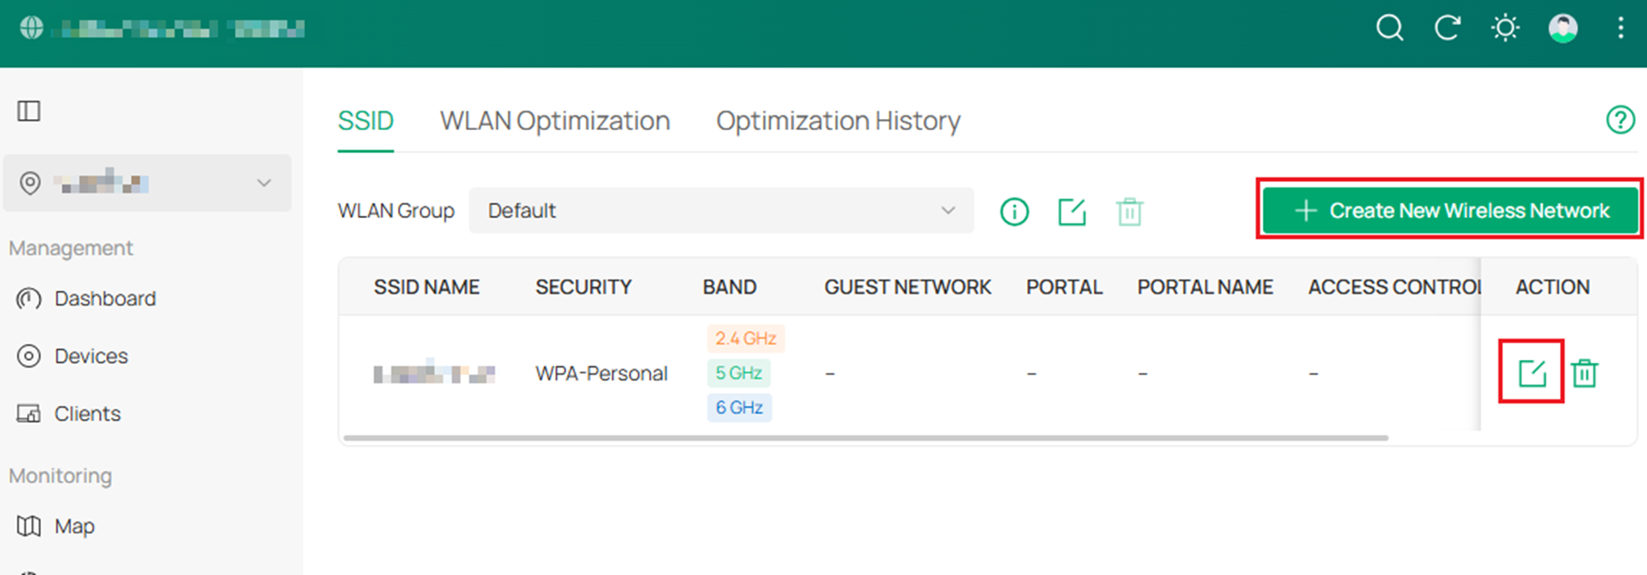Open Clients in the sidebar
Image resolution: width=1647 pixels, height=575 pixels.
(x=88, y=413)
